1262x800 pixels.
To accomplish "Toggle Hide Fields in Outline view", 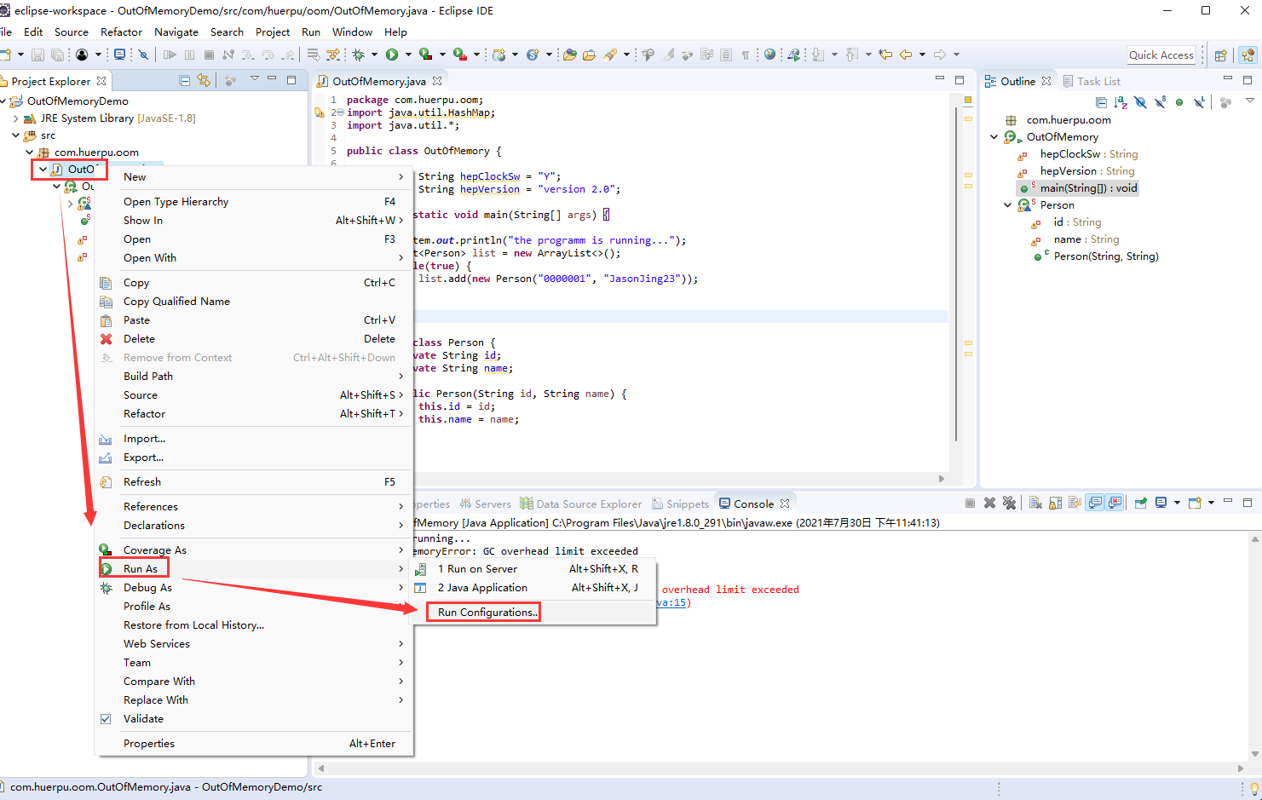I will pos(1140,102).
